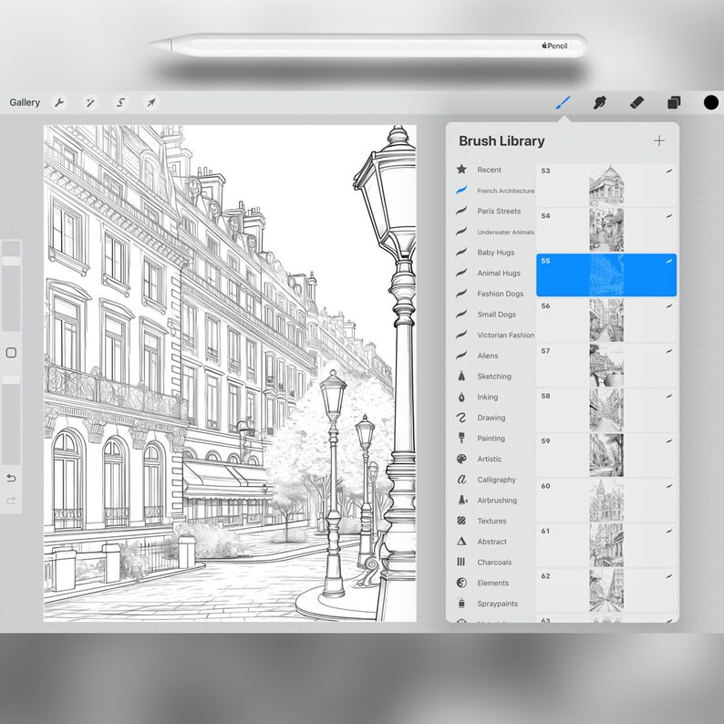Open the Calligraphy brush set
Viewport: 724px width, 724px height.
click(x=494, y=480)
